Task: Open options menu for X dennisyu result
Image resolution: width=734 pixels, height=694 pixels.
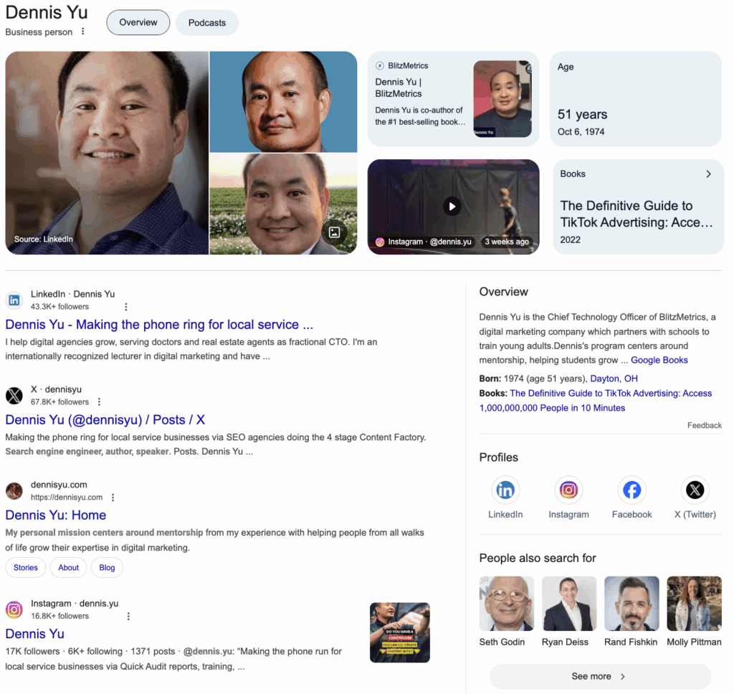Action: point(100,402)
